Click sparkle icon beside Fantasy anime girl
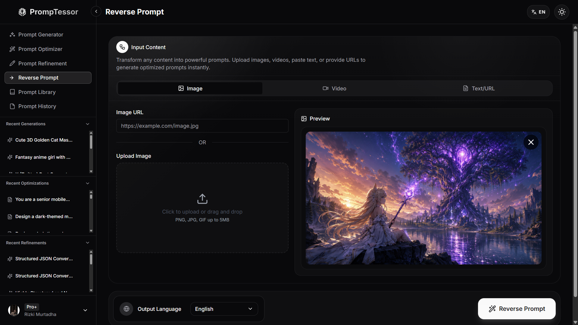 pyautogui.click(x=10, y=157)
